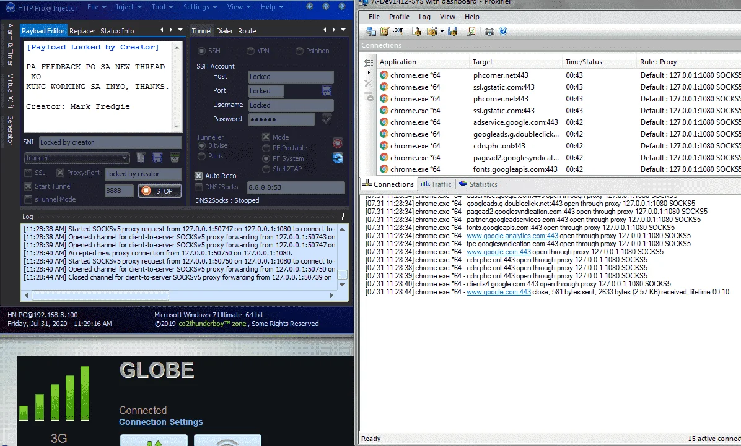741x446 pixels.
Task: Open tab list arrow in Tunnel panel
Action: tap(343, 30)
